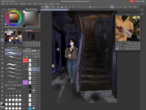
Task: Click the delete sub tool trash icon
Action: (21, 85)
